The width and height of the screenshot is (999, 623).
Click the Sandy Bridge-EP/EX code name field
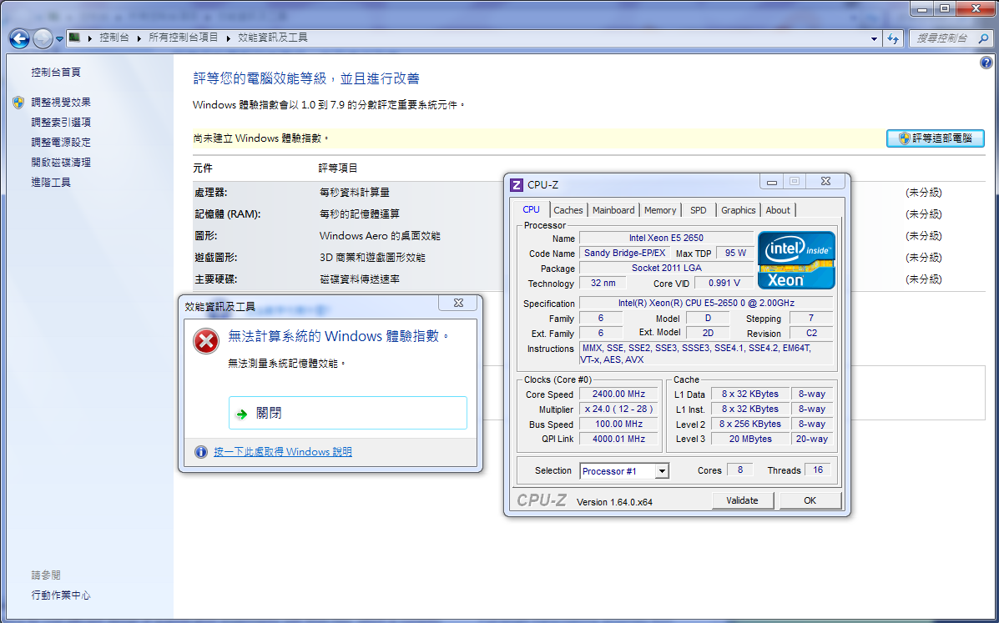click(624, 254)
